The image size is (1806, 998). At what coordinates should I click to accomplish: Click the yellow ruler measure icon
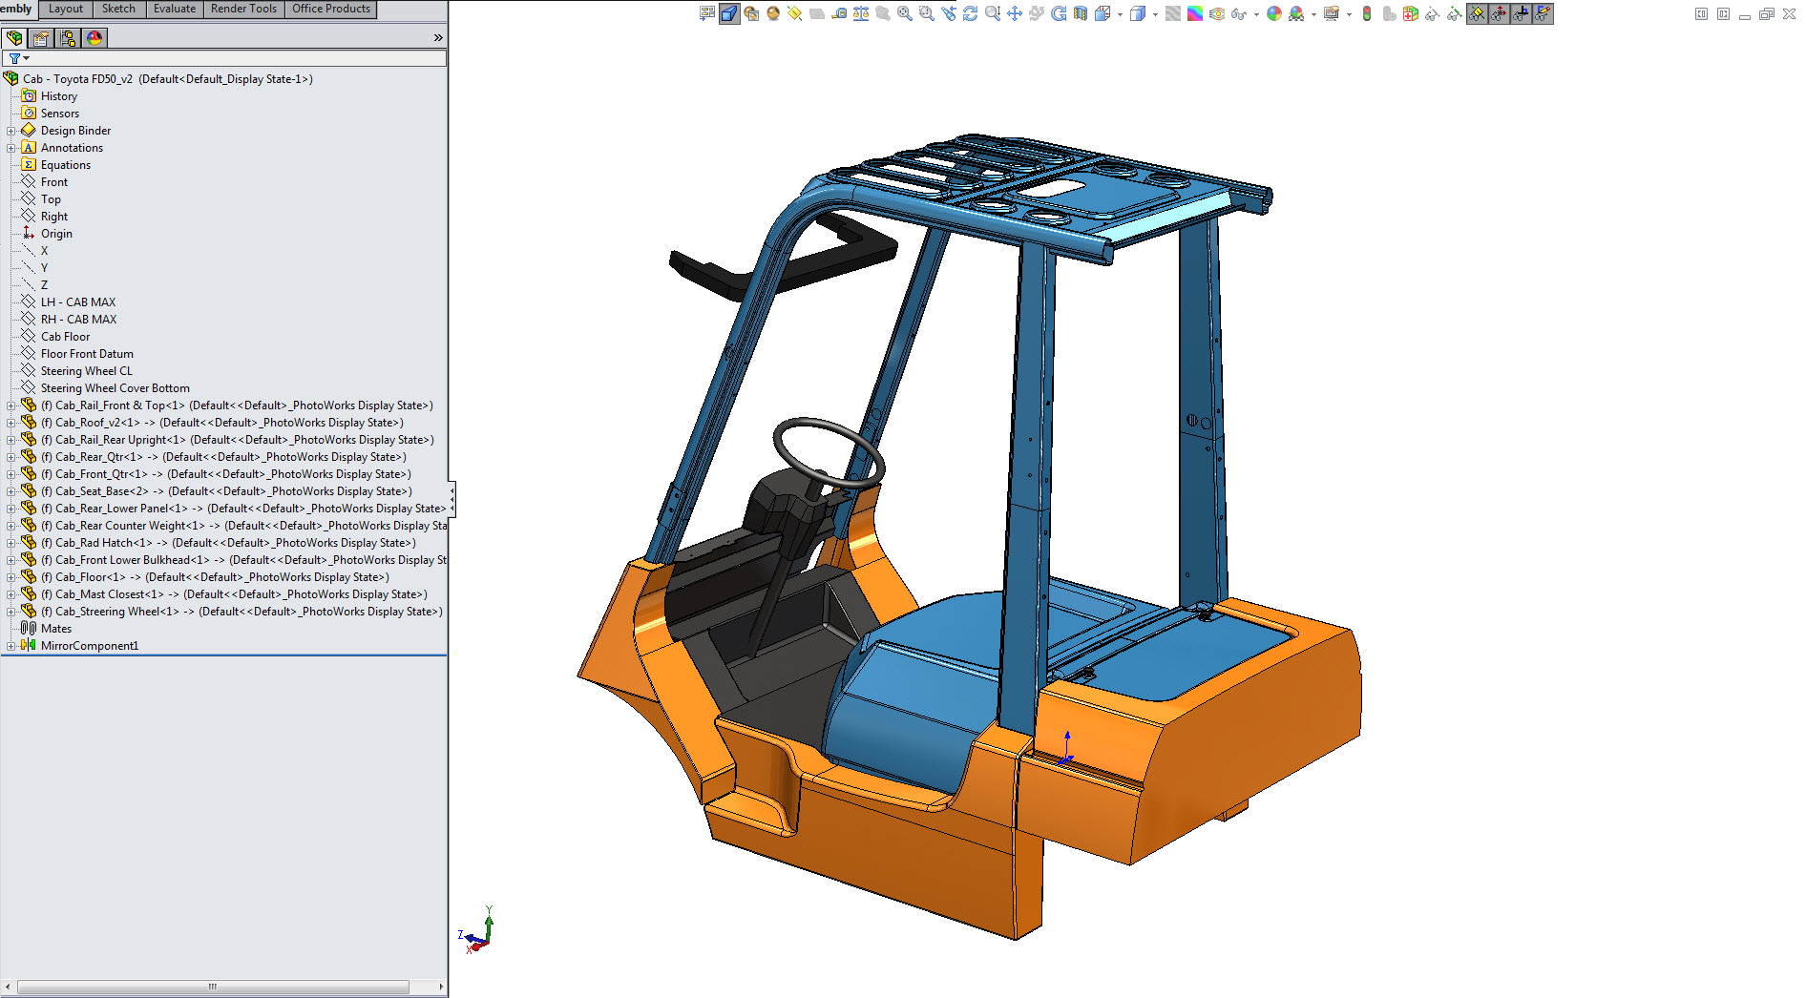pyautogui.click(x=794, y=13)
